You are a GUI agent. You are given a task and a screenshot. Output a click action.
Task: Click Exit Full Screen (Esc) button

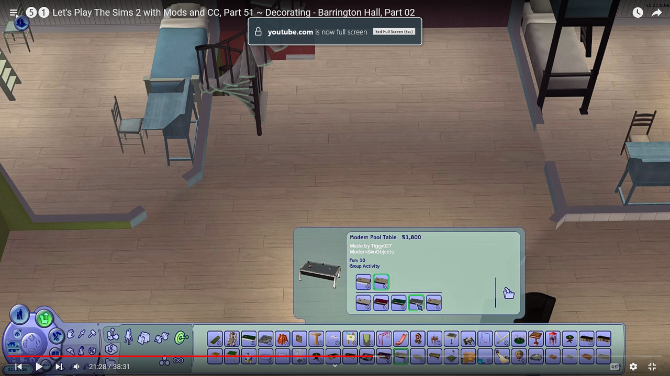(394, 32)
